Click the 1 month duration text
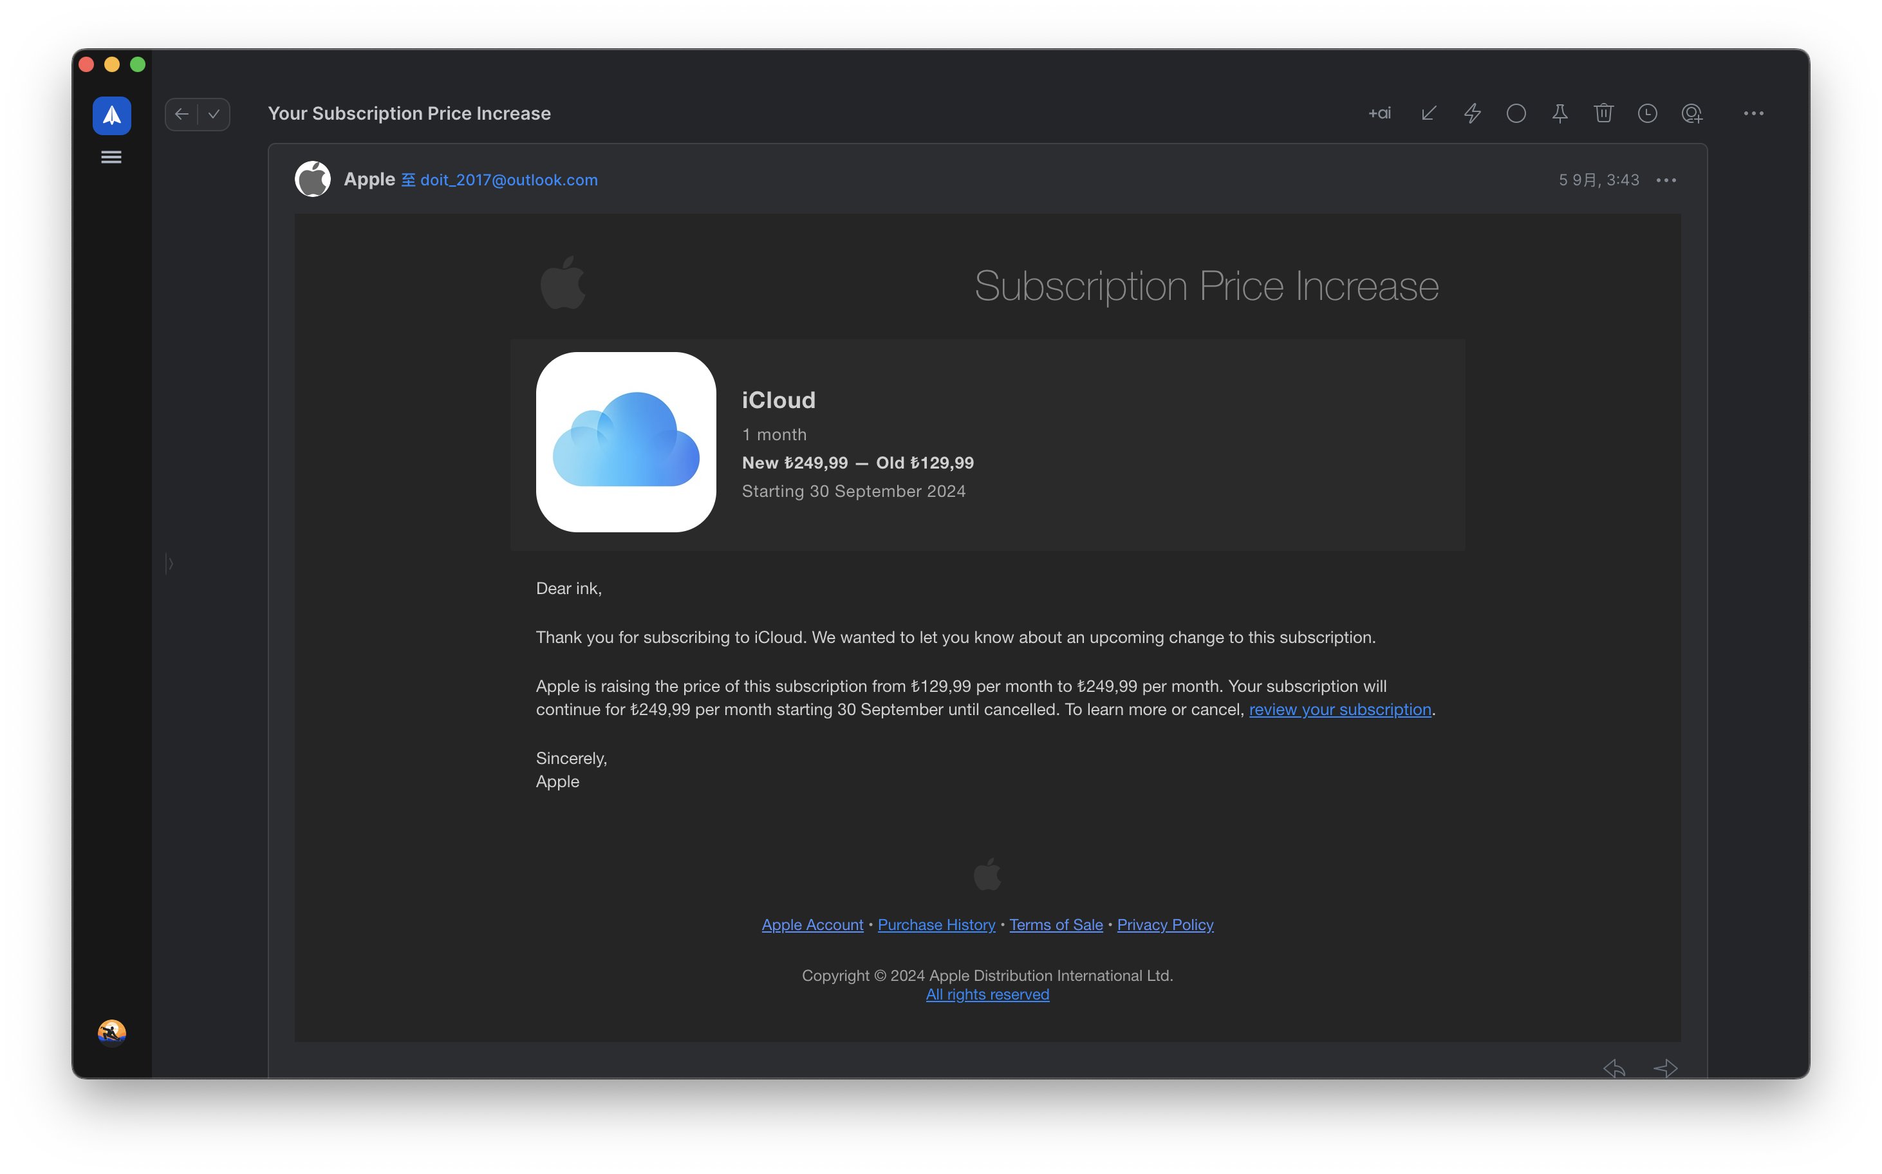 click(x=774, y=435)
